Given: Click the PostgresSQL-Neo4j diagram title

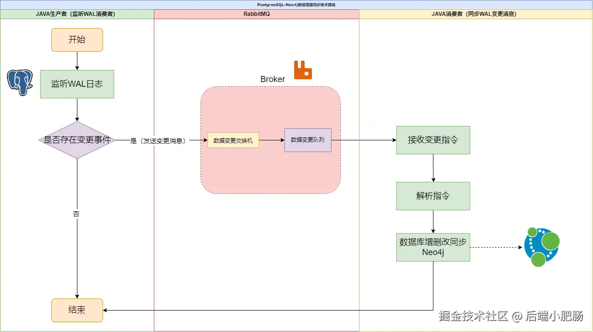Looking at the screenshot, I should click(x=296, y=4).
